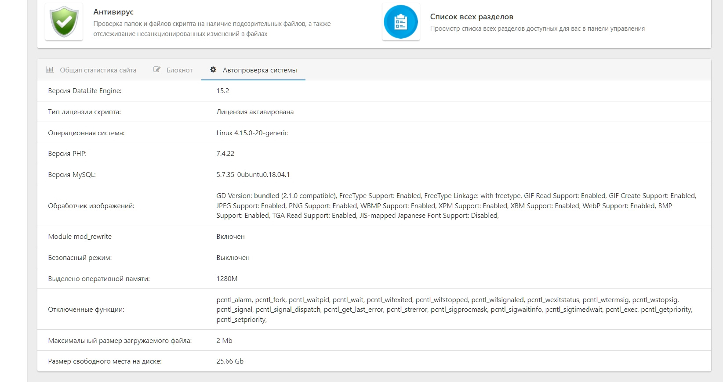Click the Antivirus description about suspicious files
Screen dimensions: 723x382
tap(212, 29)
